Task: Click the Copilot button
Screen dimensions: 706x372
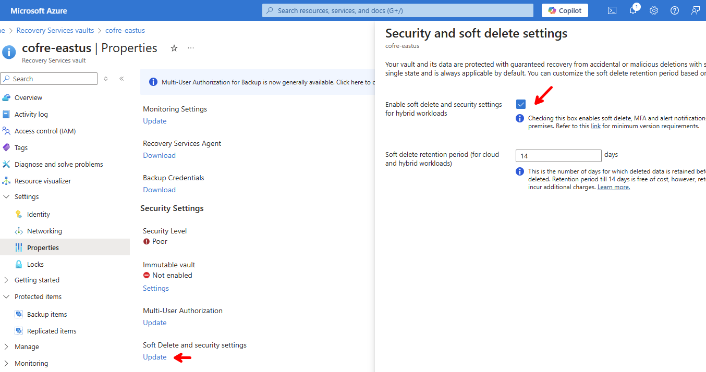Action: click(x=565, y=10)
